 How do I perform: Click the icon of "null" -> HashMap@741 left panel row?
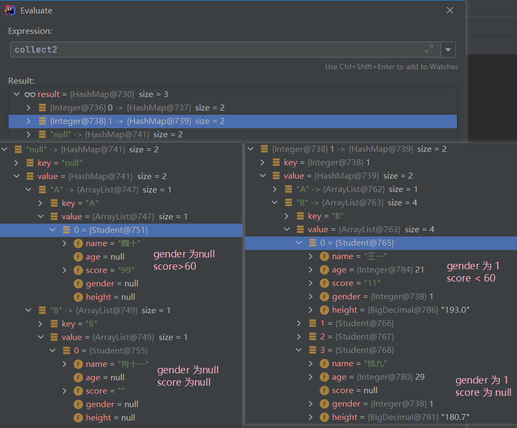pos(18,150)
